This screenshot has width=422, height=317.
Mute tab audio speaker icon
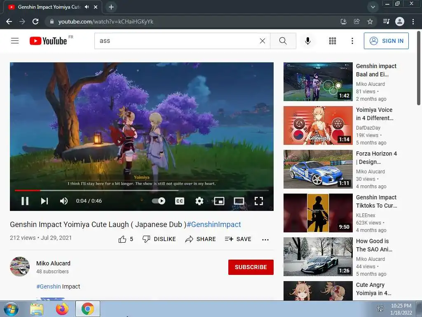87,7
